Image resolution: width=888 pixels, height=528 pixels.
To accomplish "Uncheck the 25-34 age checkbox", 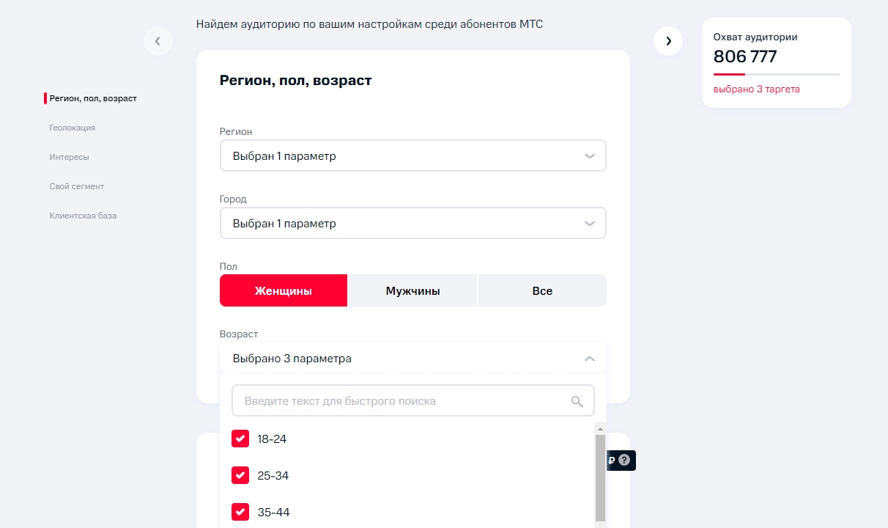I will click(240, 475).
